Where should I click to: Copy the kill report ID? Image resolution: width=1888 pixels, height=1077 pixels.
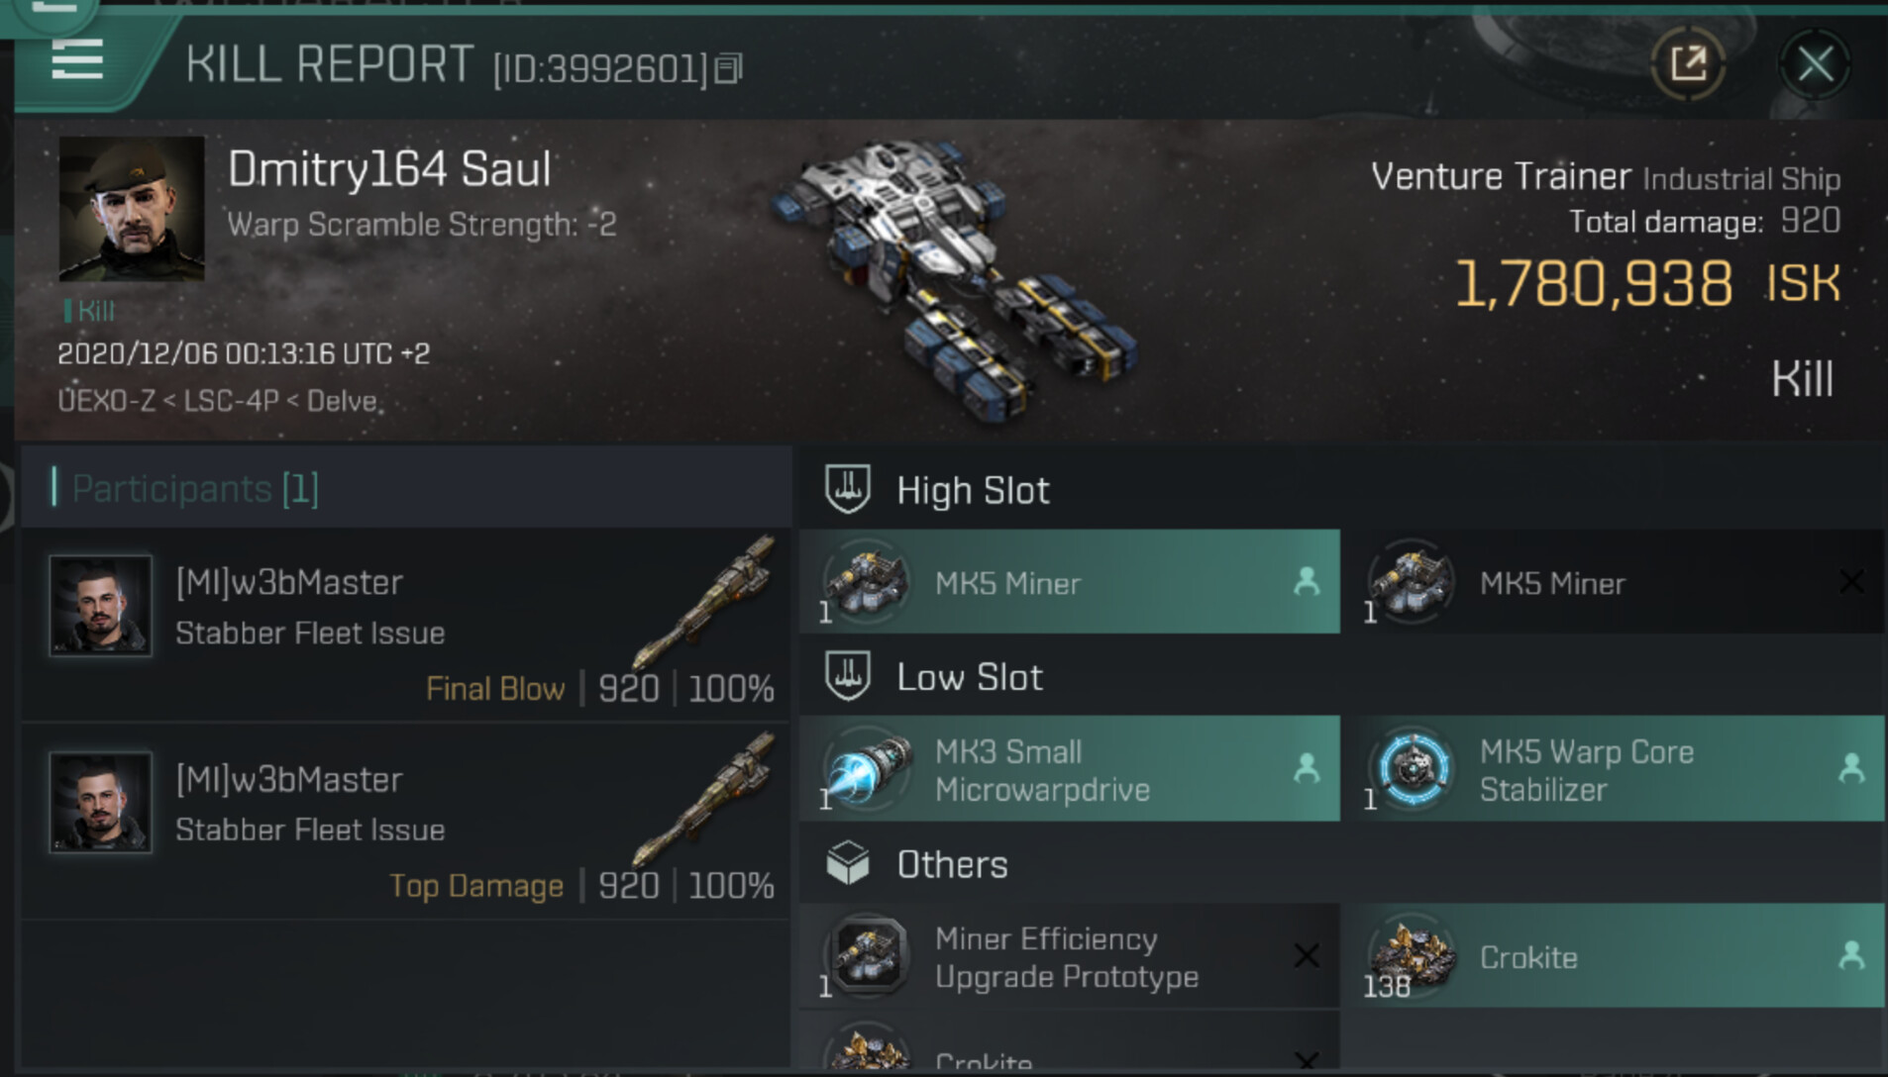point(728,68)
